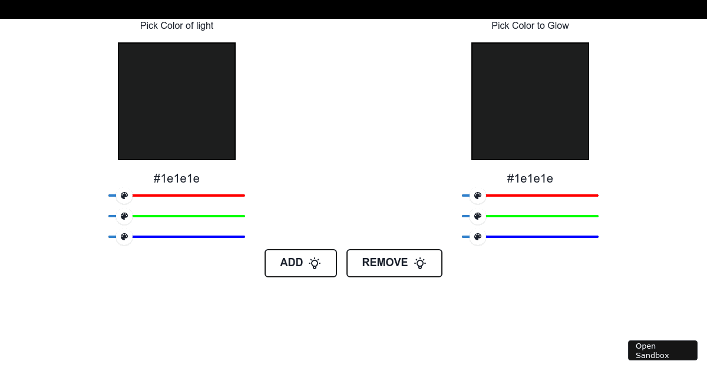
Task: Click the black glow color preview square
Action: 530,101
